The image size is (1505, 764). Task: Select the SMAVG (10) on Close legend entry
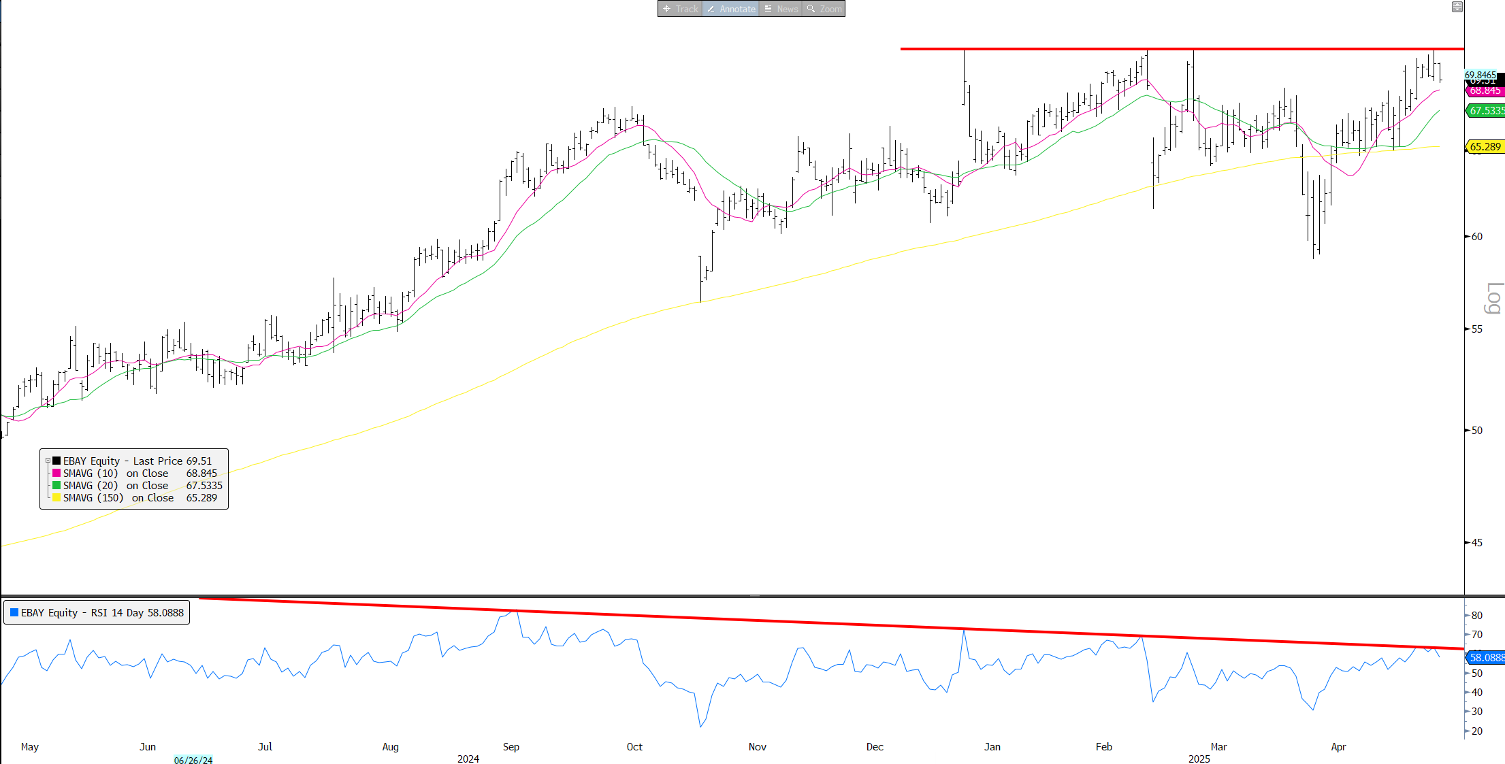click(116, 473)
